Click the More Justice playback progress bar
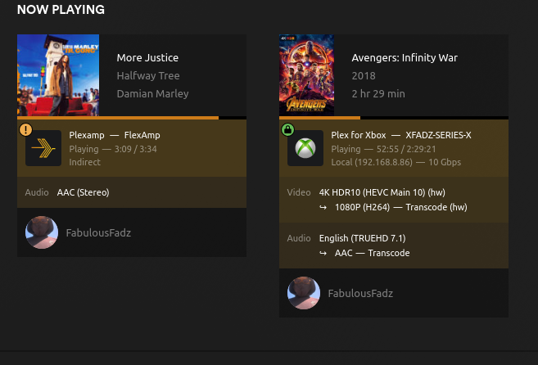Image resolution: width=538 pixels, height=365 pixels. click(x=131, y=118)
